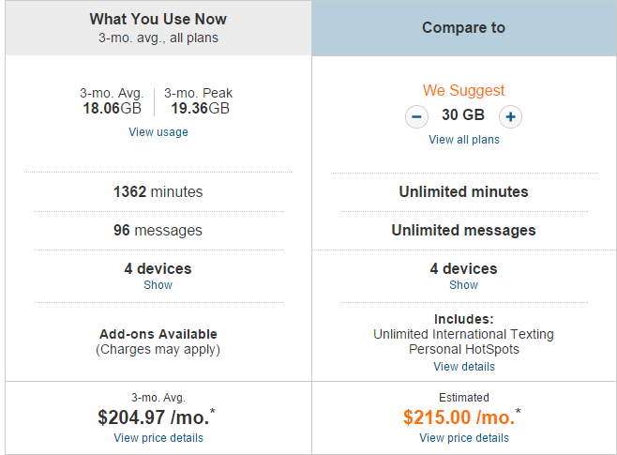Click the 18.06GB three-month average value

tap(113, 108)
